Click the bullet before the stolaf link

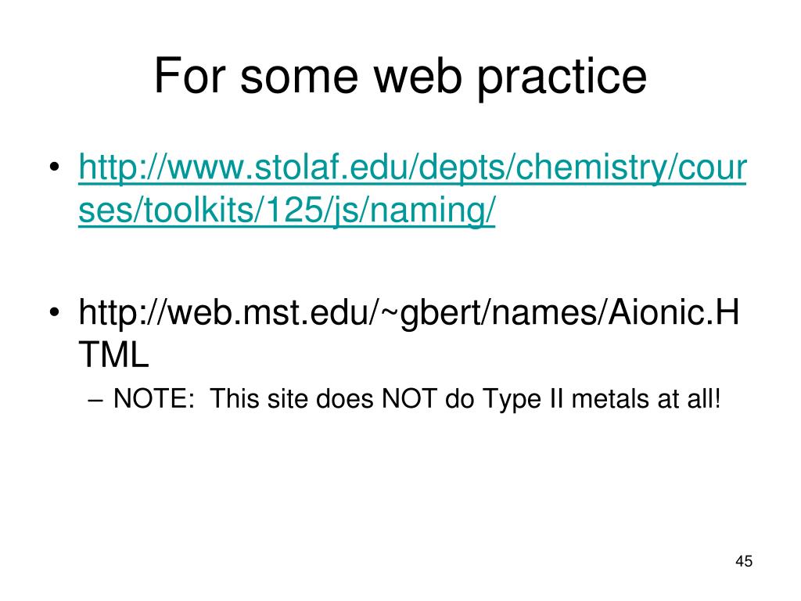pyautogui.click(x=55, y=167)
